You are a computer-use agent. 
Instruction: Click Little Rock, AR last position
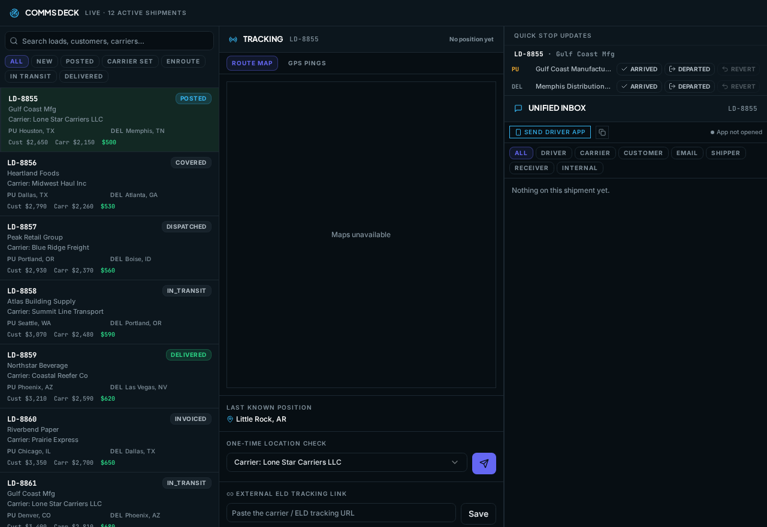261,419
